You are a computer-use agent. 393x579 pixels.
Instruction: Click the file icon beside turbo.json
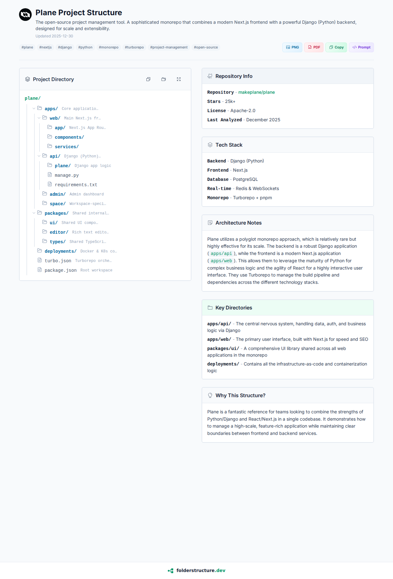tap(40, 260)
